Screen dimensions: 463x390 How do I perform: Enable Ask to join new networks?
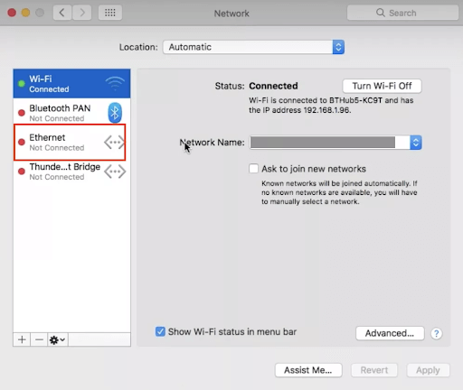coord(253,169)
